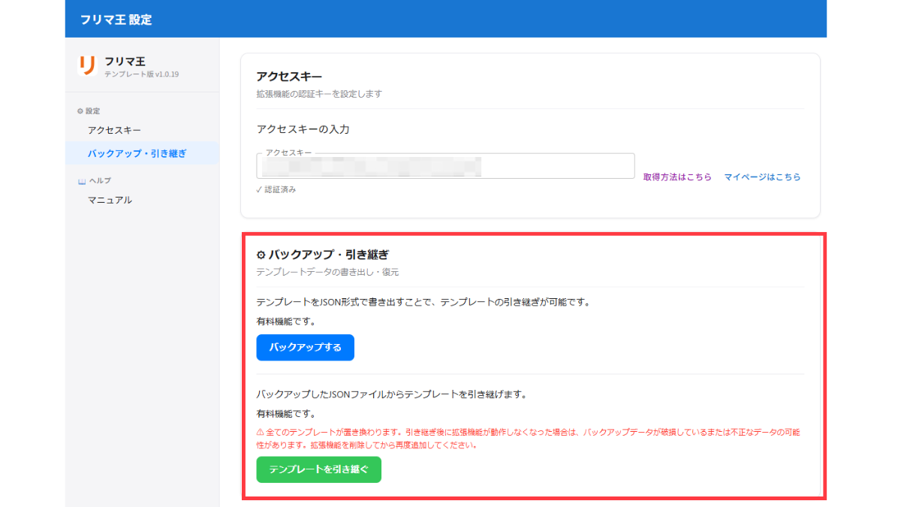Open the マイページはこちら link
Viewport: 901px width, 507px height.
pyautogui.click(x=763, y=177)
